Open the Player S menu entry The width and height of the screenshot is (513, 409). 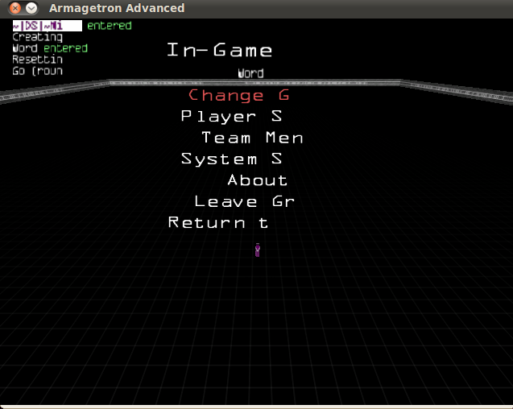231,117
